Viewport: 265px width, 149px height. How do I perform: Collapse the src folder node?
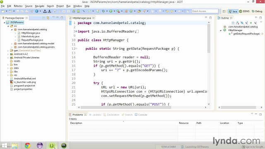(8, 26)
